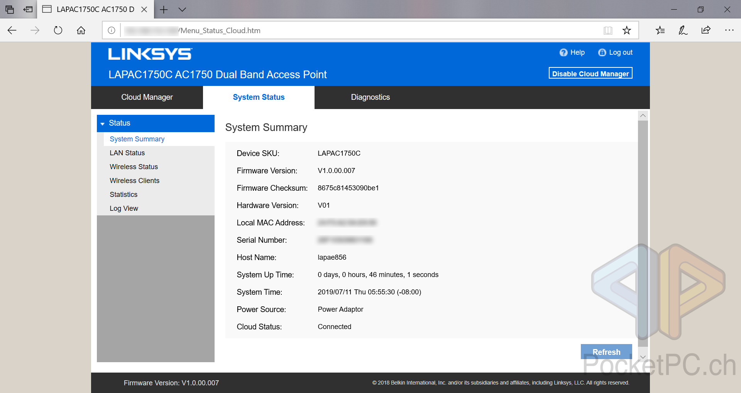
Task: Click the Firmware Checksum value 8675c81453090be1
Action: (348, 188)
